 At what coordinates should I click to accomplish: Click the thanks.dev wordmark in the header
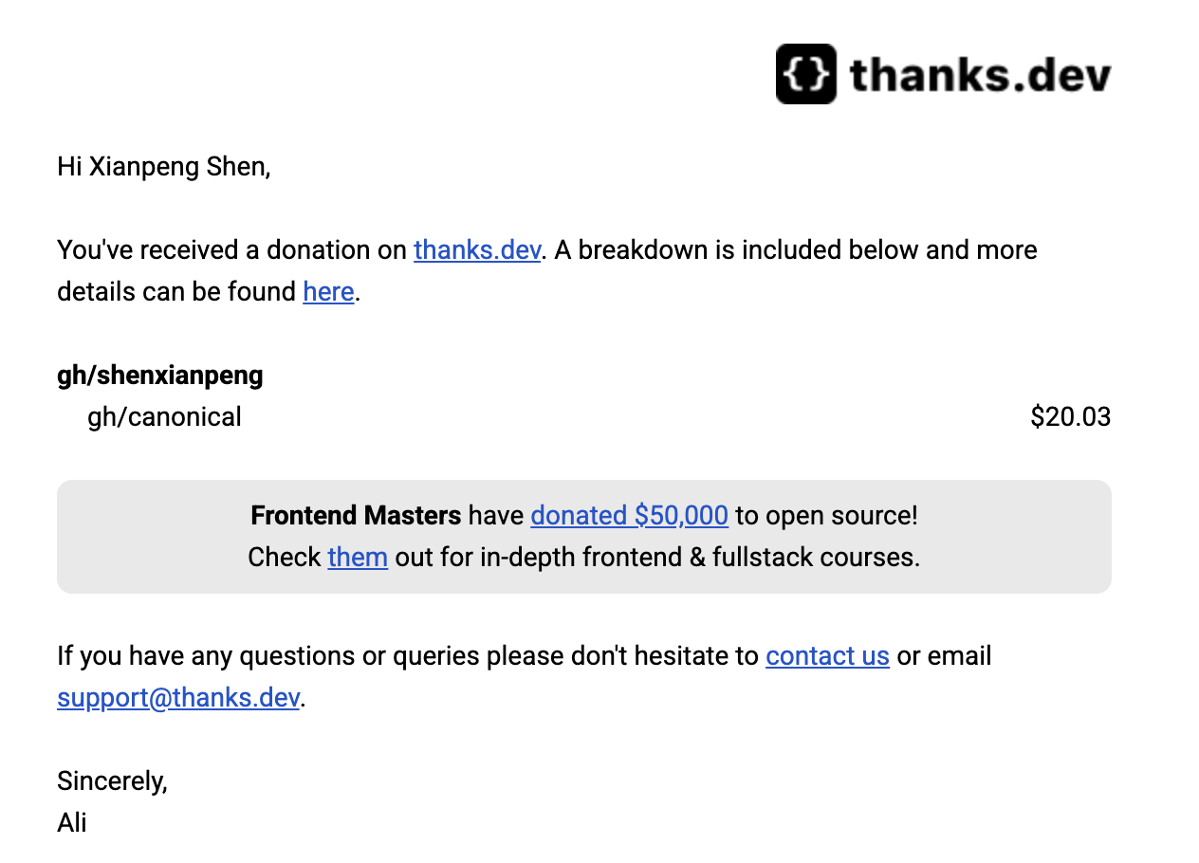click(980, 75)
